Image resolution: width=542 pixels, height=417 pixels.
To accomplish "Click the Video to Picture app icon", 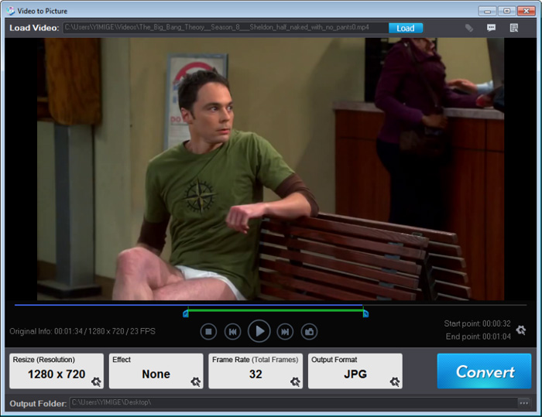I will [x=10, y=11].
